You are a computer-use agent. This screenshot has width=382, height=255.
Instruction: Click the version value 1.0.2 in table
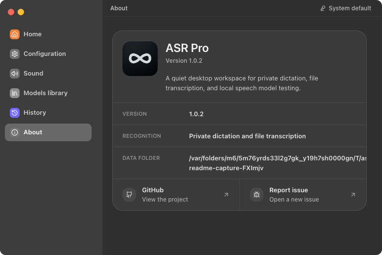click(x=196, y=114)
